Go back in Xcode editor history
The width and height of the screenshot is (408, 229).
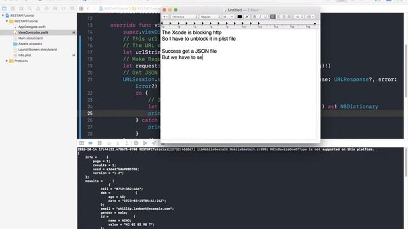point(88,8)
